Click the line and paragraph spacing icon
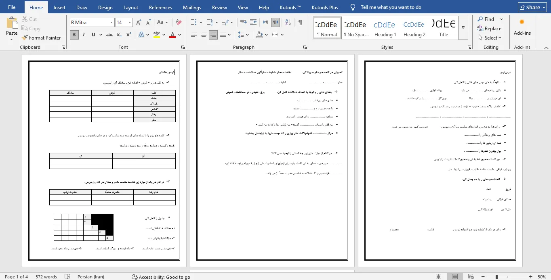The height and width of the screenshot is (280, 551). pyautogui.click(x=241, y=35)
